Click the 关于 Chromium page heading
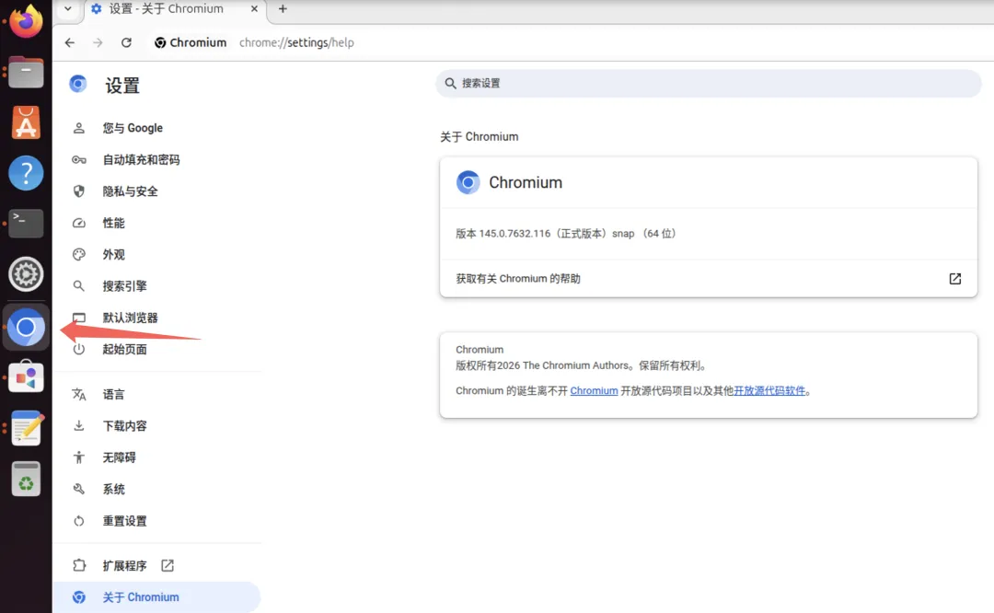 (480, 137)
